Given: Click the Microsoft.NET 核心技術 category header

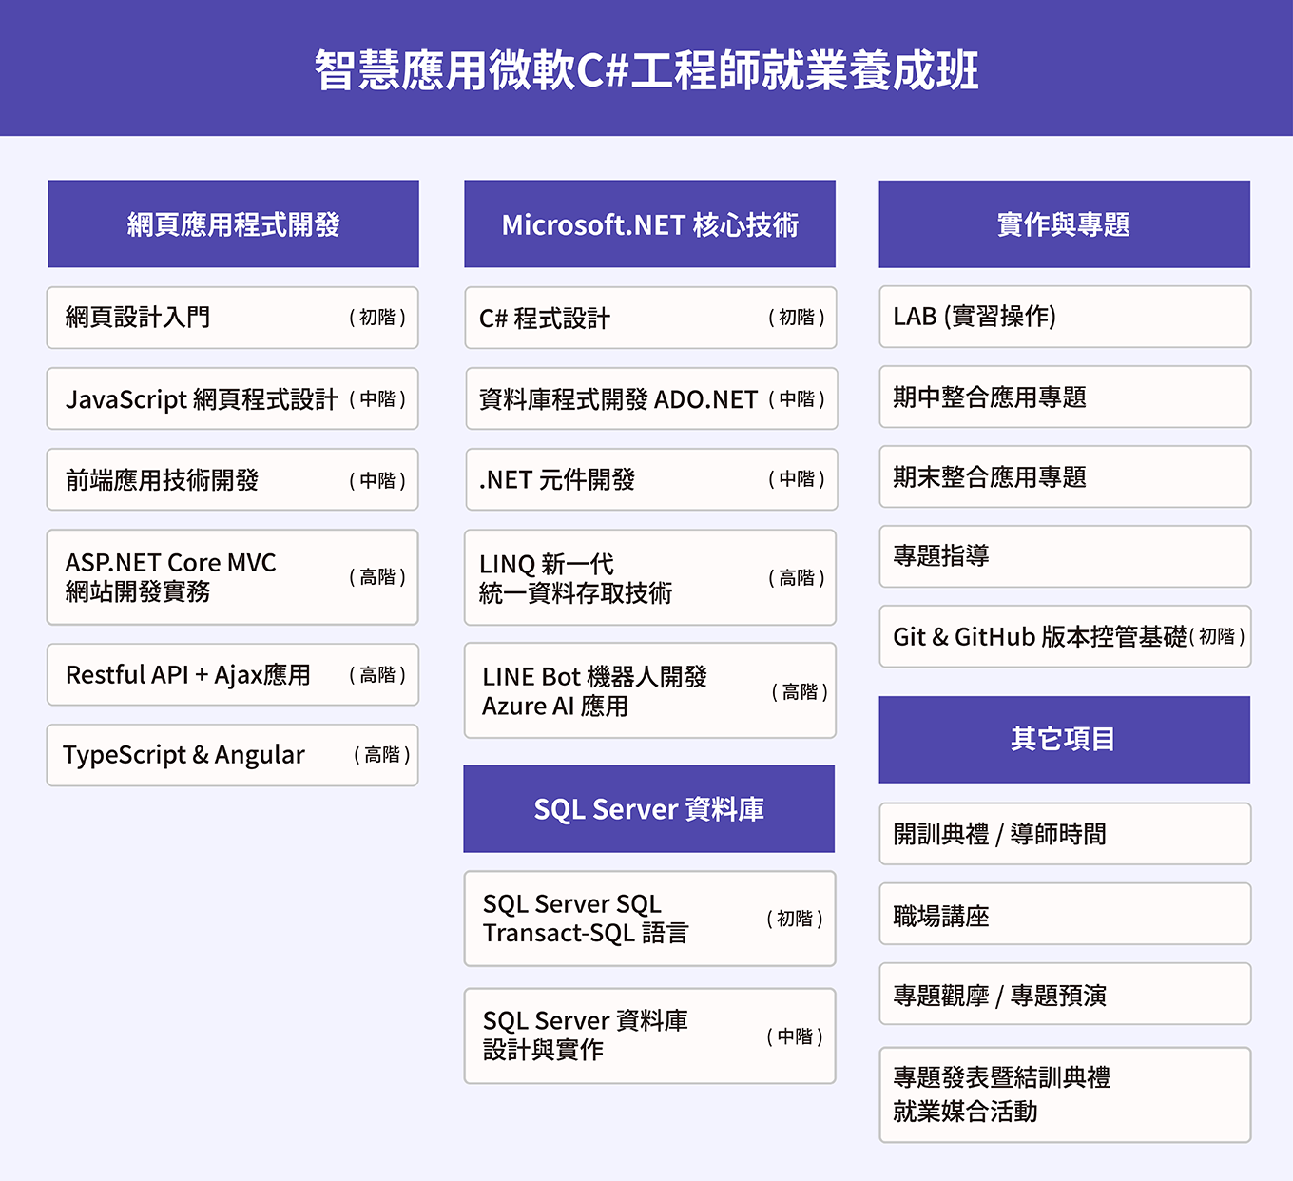Looking at the screenshot, I should tap(649, 223).
